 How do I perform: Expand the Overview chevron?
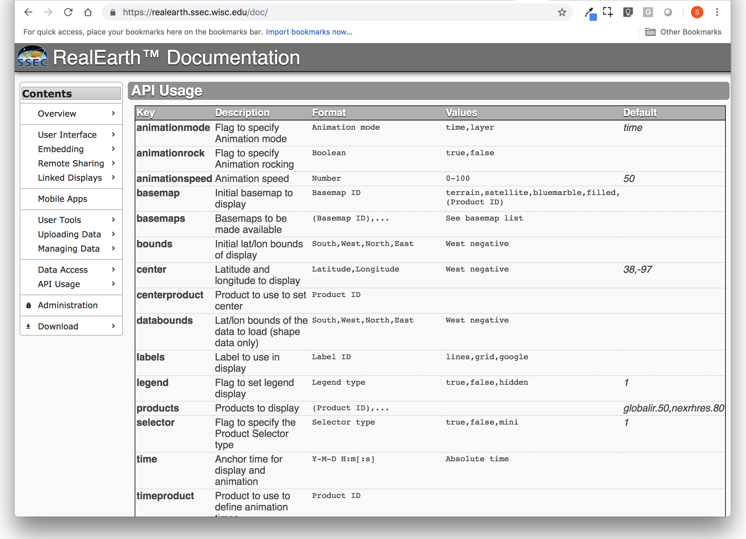coord(114,114)
